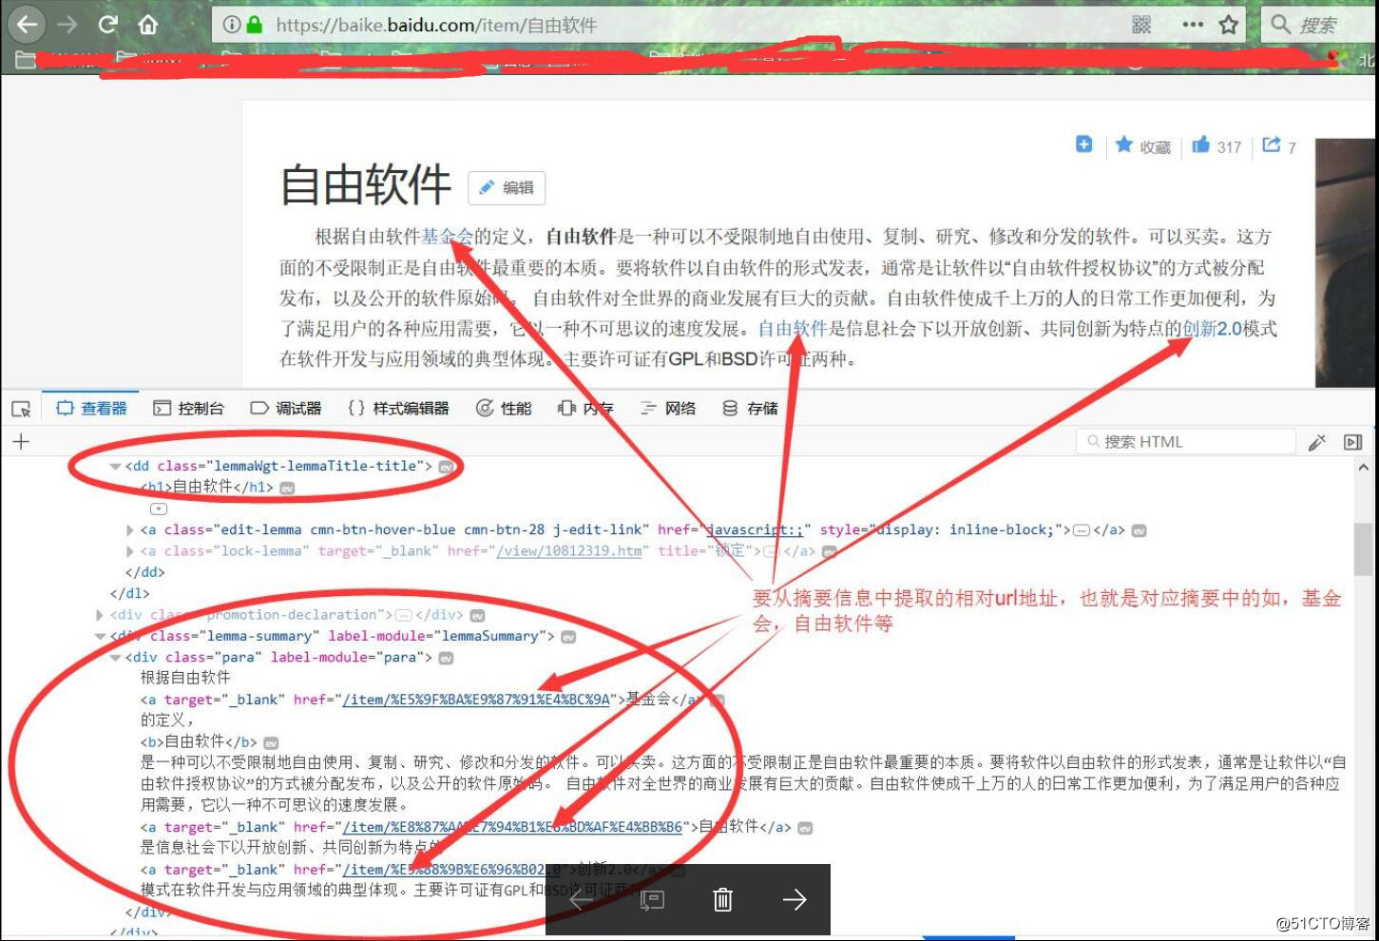Switch to the 存储 storage tab

pos(750,409)
